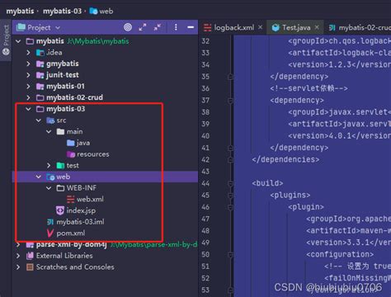The height and width of the screenshot is (297, 391).
Task: Select the resources folder name
Action: click(x=93, y=154)
